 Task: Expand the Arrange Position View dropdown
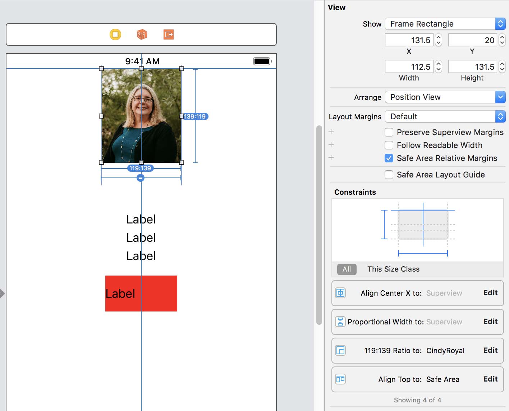[445, 97]
